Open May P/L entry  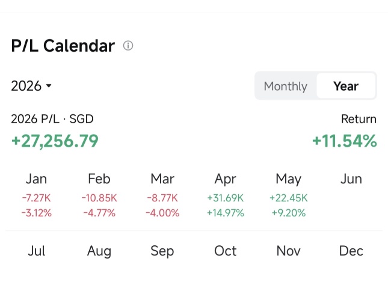[x=289, y=195]
